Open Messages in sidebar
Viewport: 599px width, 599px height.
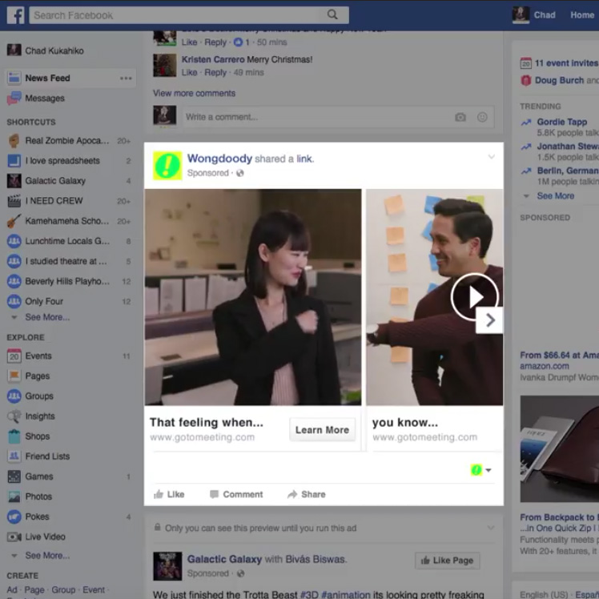[x=36, y=98]
